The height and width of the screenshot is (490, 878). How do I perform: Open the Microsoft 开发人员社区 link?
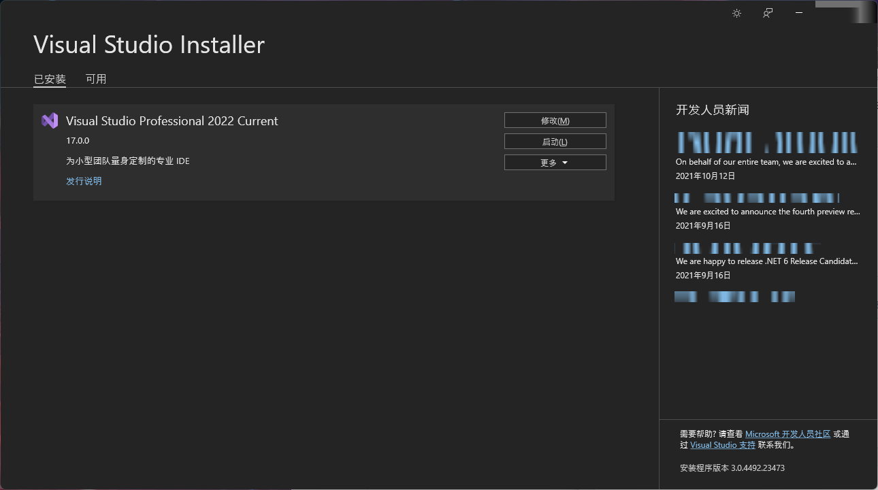tap(787, 434)
